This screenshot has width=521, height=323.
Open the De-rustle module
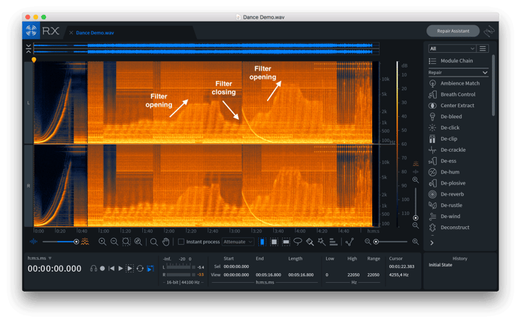tap(445, 205)
